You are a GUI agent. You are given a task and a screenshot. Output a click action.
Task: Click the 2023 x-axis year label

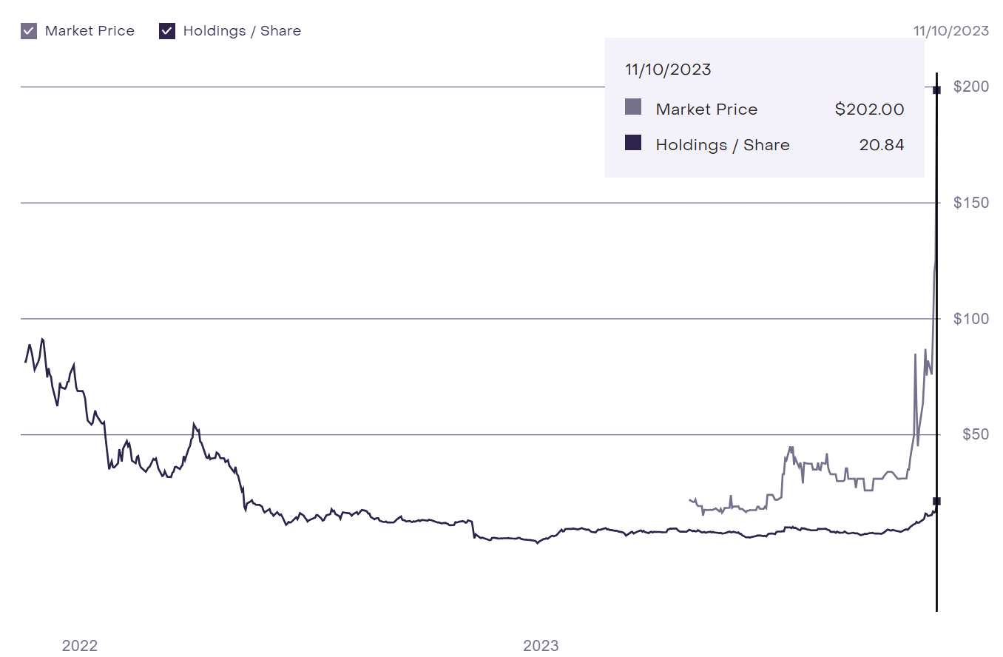(541, 646)
